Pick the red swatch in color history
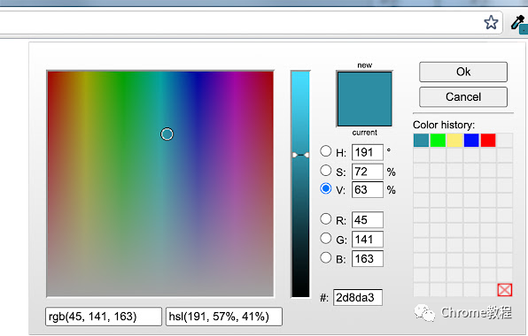 [488, 140]
